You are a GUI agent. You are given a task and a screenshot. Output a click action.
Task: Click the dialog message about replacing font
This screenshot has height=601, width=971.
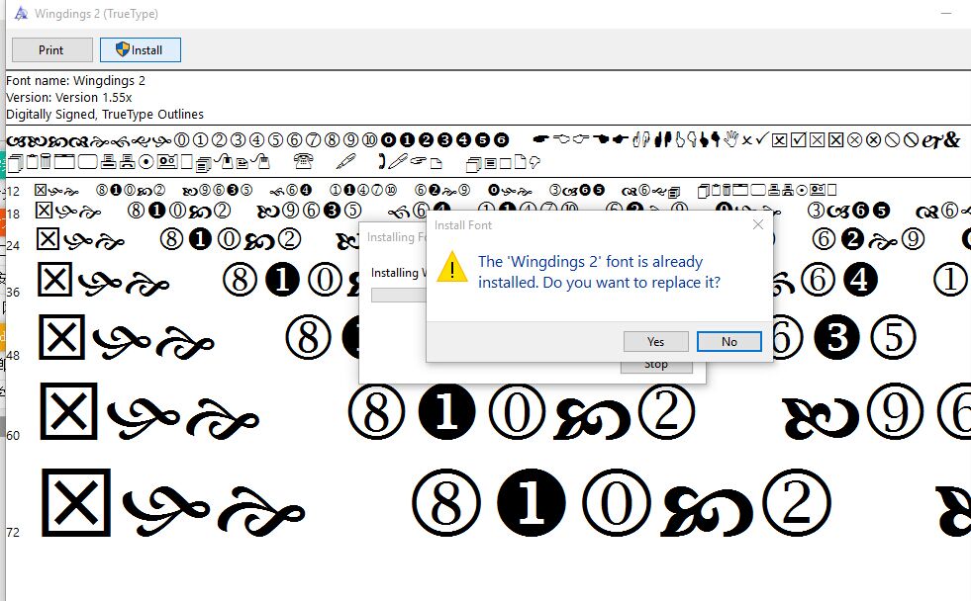(x=599, y=272)
